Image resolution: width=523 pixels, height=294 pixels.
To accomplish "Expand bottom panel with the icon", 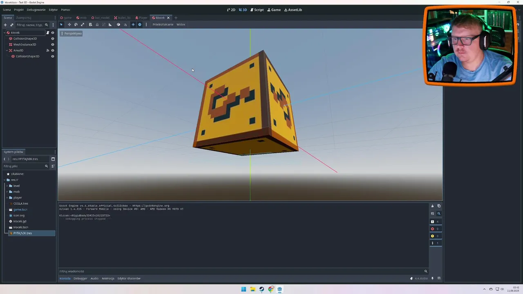I will point(439,278).
